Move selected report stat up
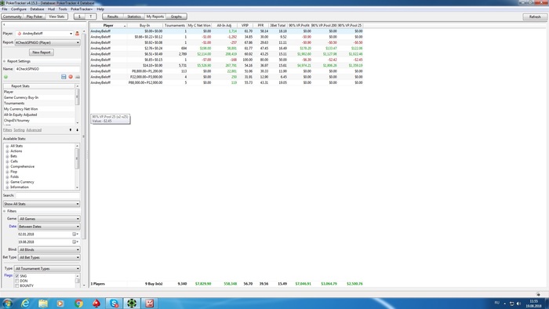Image resolution: width=549 pixels, height=309 pixels. (x=71, y=130)
